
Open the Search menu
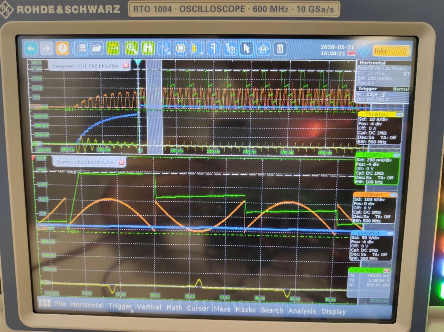pos(272,310)
